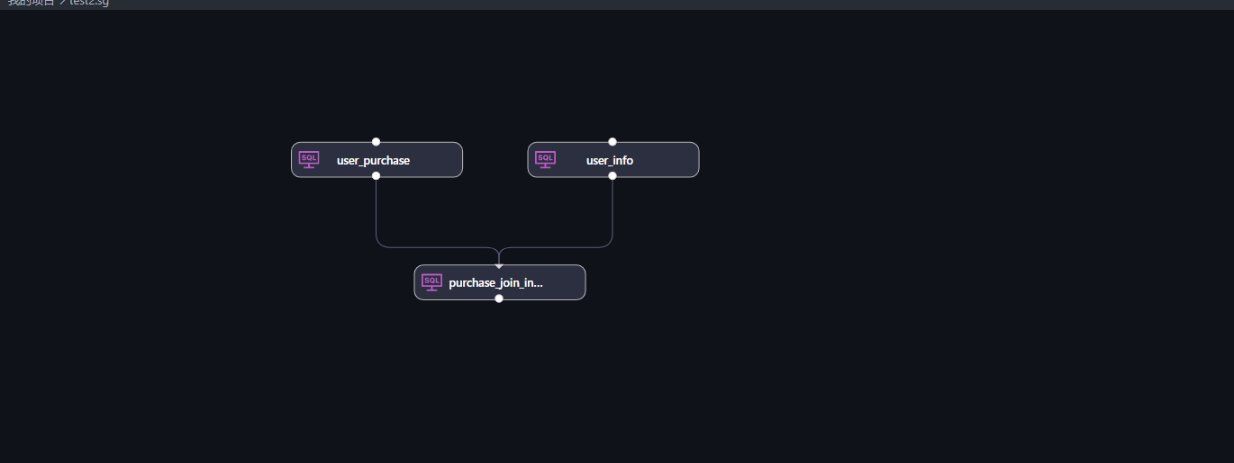Select the user_info node label
The image size is (1234, 463).
coord(610,161)
